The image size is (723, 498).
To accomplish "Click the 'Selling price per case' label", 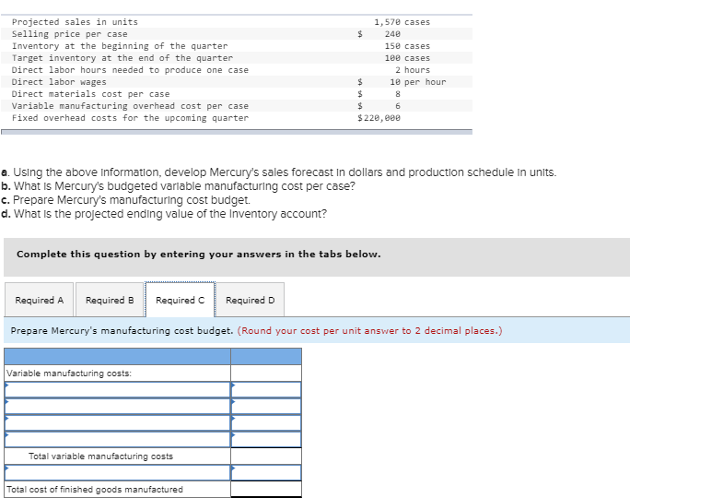I will 70,34.
